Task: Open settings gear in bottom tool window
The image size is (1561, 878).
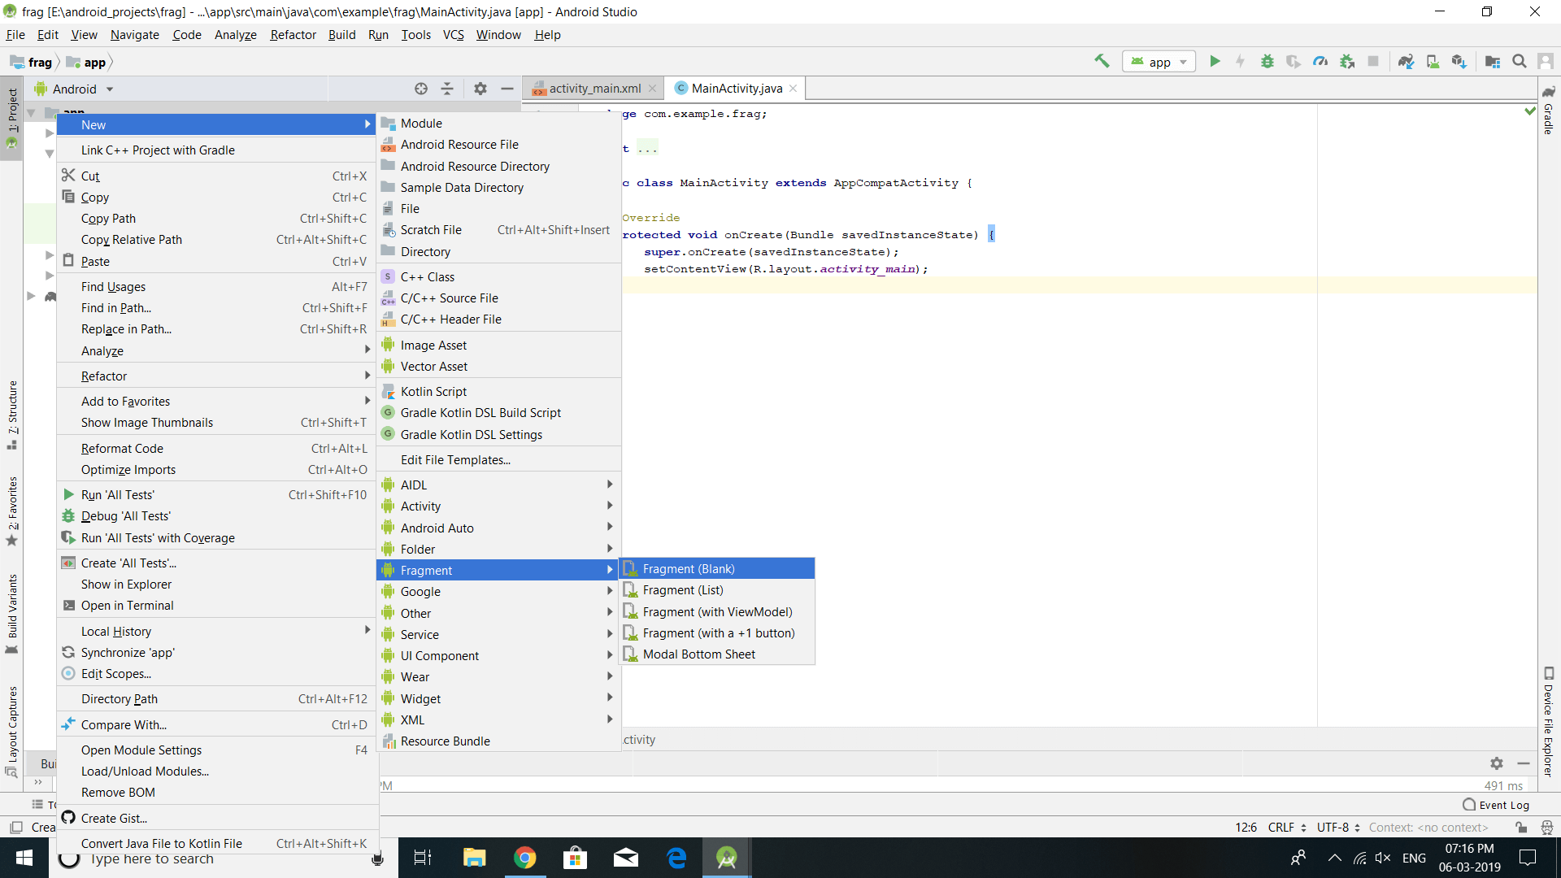Action: tap(1497, 763)
